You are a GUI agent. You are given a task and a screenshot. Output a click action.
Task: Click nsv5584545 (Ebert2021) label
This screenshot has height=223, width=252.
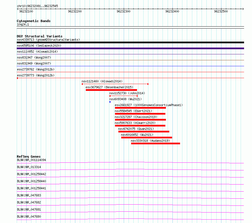[x=133, y=111]
